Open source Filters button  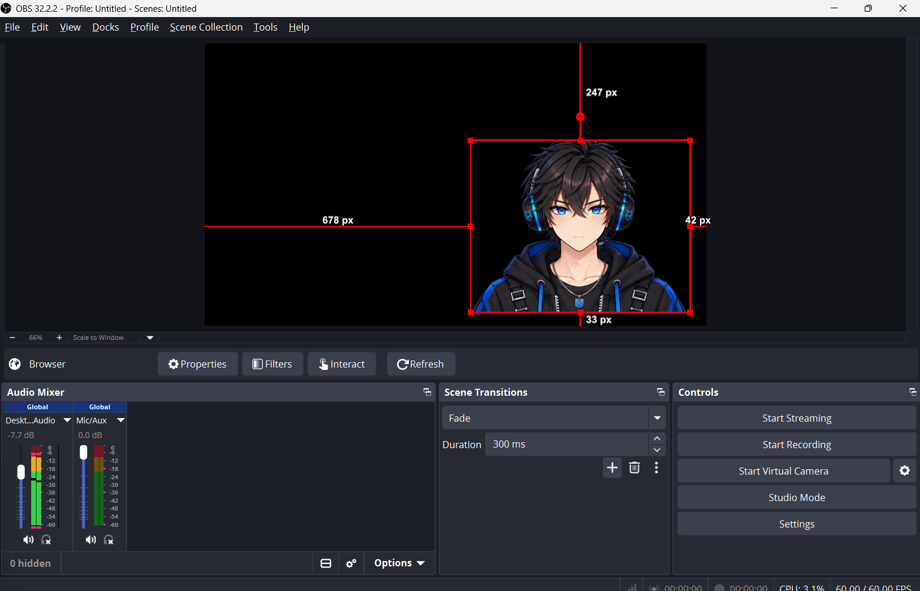pyautogui.click(x=272, y=364)
